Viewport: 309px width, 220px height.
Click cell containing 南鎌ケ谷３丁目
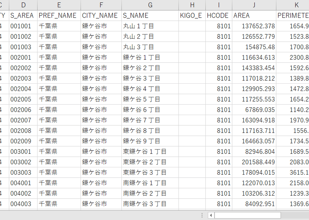coord(150,204)
